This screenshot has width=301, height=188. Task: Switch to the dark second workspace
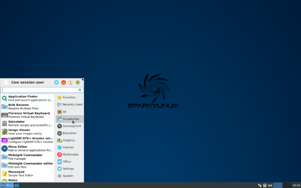pos(287,185)
